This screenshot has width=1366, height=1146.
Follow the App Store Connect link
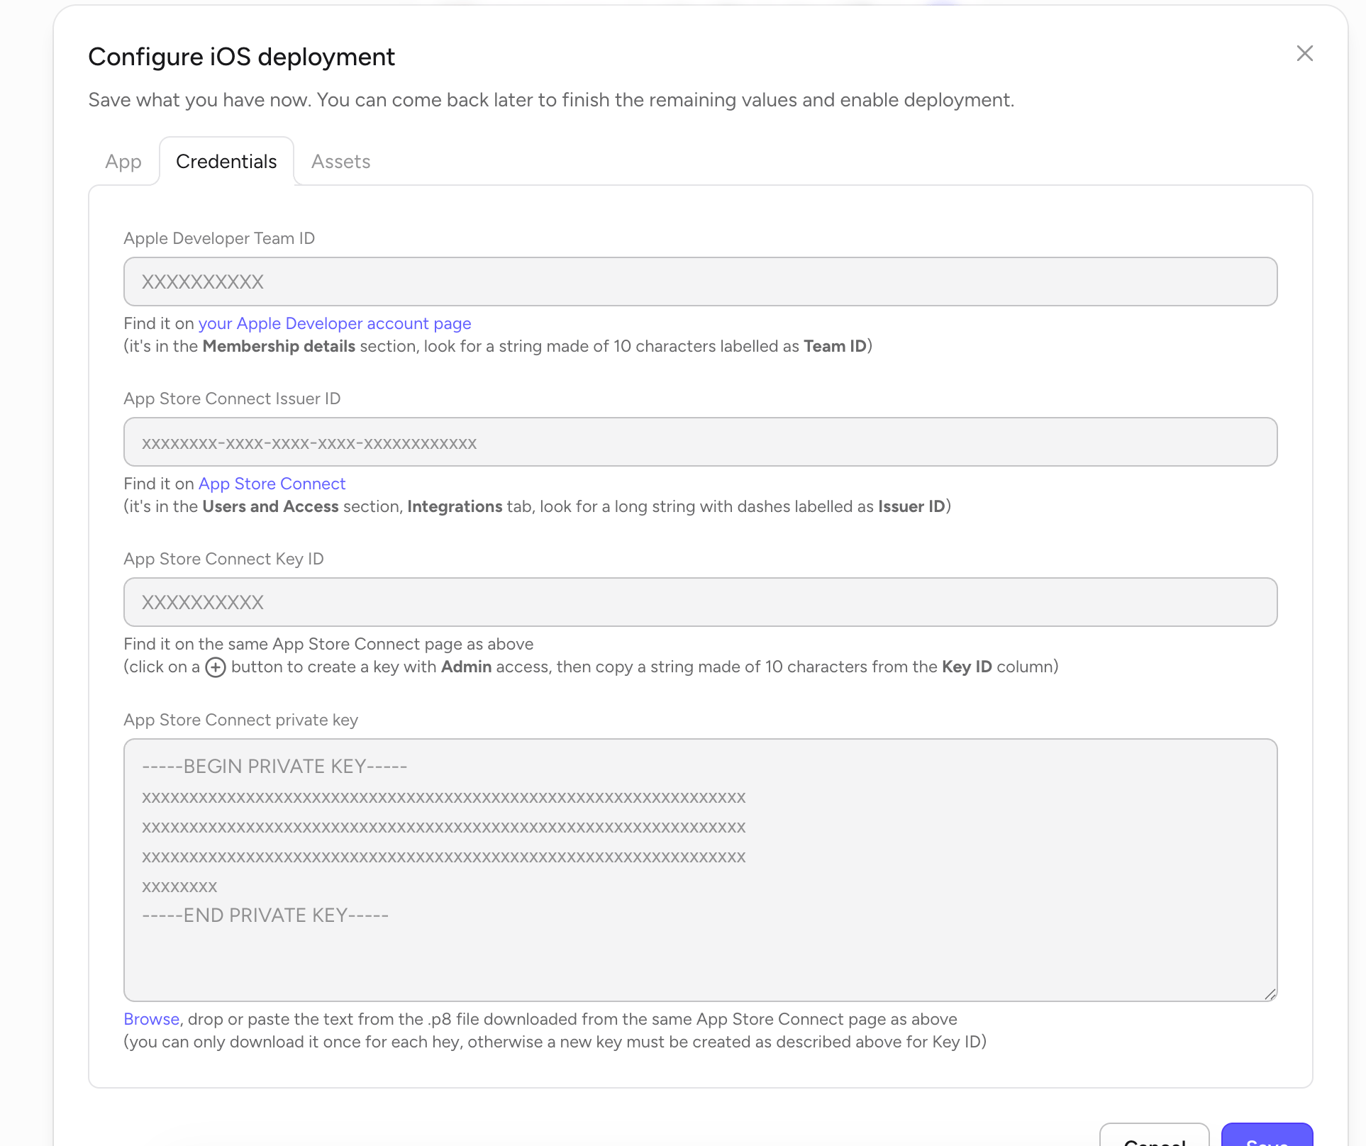[272, 484]
